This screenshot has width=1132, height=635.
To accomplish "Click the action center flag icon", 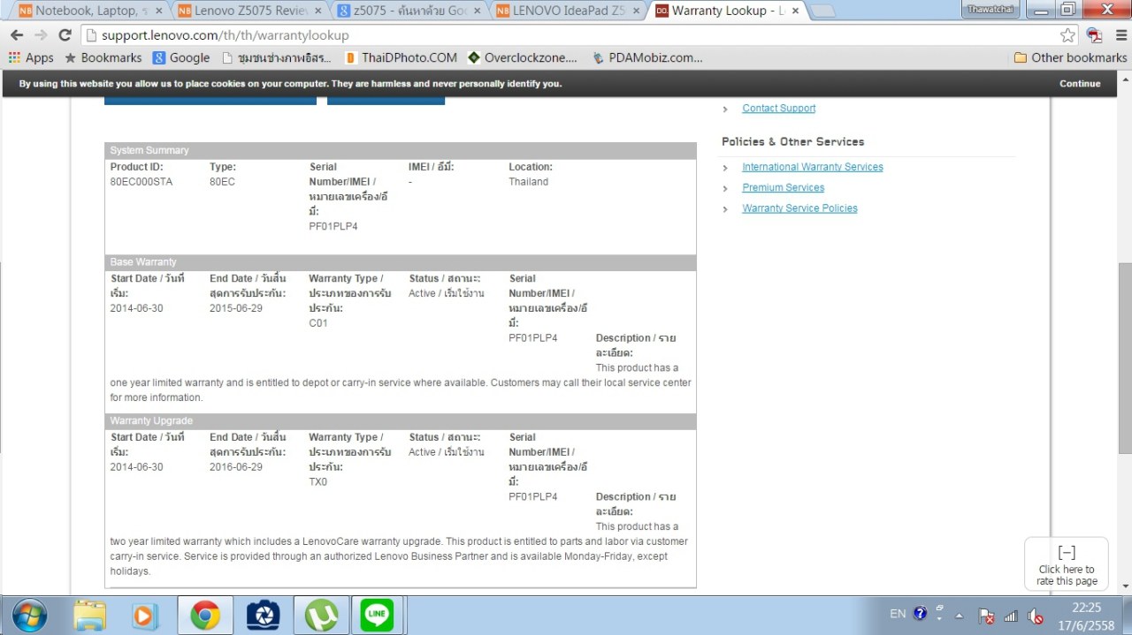I will pos(987,616).
